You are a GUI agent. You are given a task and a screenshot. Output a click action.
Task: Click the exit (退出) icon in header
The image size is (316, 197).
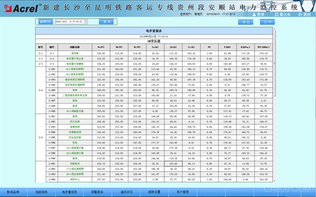tap(300, 14)
